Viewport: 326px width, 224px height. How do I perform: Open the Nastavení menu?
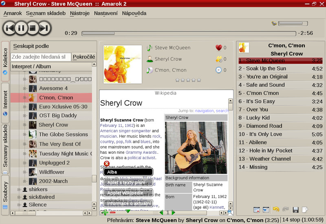tap(106, 13)
